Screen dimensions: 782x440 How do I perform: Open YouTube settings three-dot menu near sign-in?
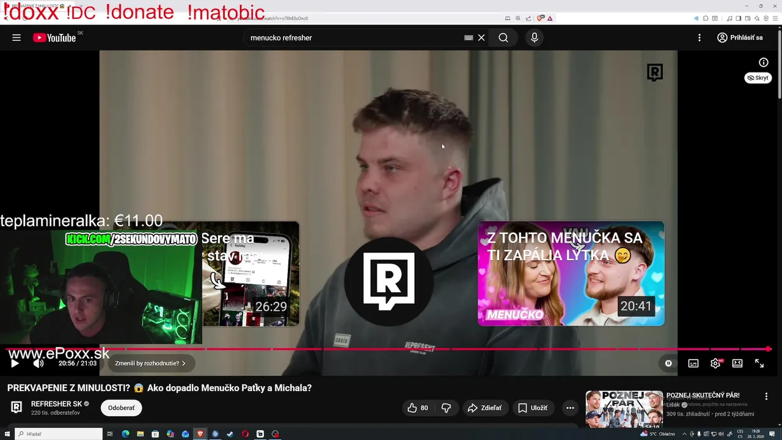[x=700, y=38]
